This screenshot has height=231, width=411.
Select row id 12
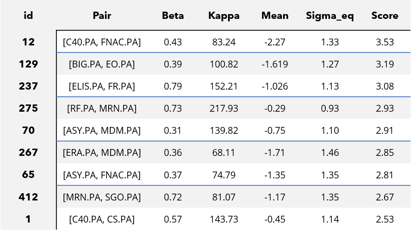(x=29, y=42)
